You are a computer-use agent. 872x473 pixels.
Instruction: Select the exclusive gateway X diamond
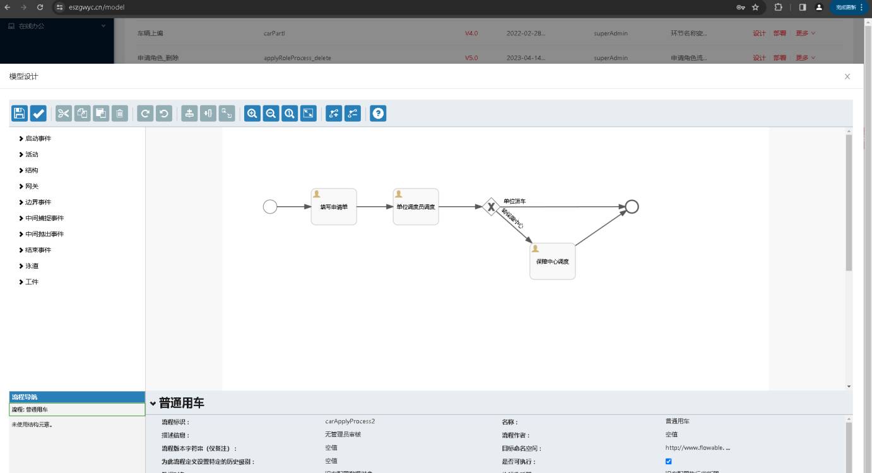tap(491, 207)
